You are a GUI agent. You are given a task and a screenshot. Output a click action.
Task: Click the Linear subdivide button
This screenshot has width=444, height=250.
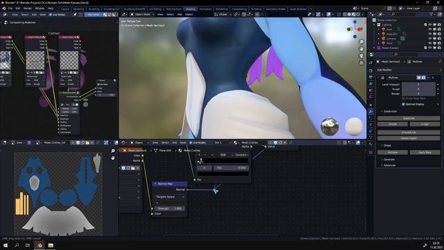pos(425,124)
